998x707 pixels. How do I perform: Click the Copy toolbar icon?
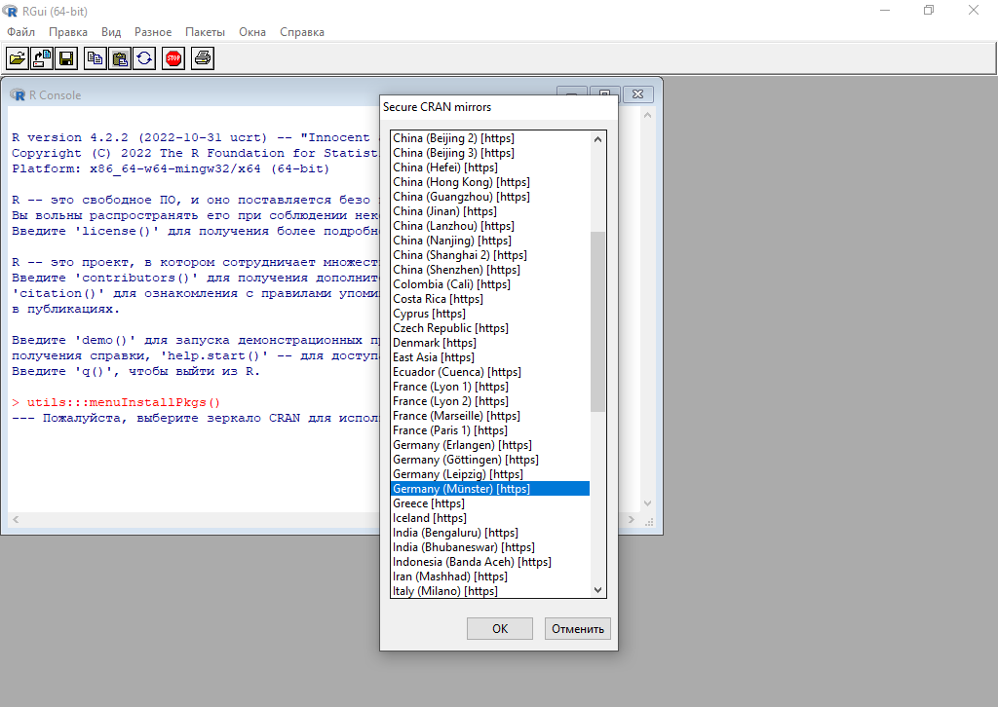(95, 58)
